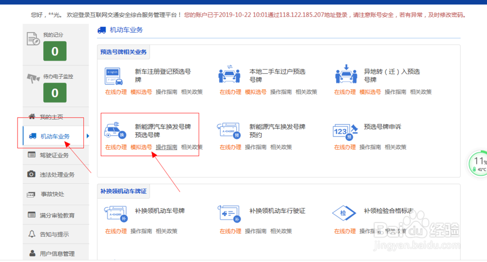Open 驾驶证业务 in the sidebar
This screenshot has width=487, height=262.
tap(54, 156)
